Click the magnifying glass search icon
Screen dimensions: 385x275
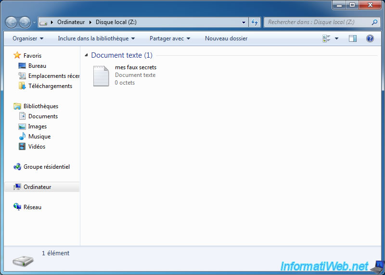point(375,22)
